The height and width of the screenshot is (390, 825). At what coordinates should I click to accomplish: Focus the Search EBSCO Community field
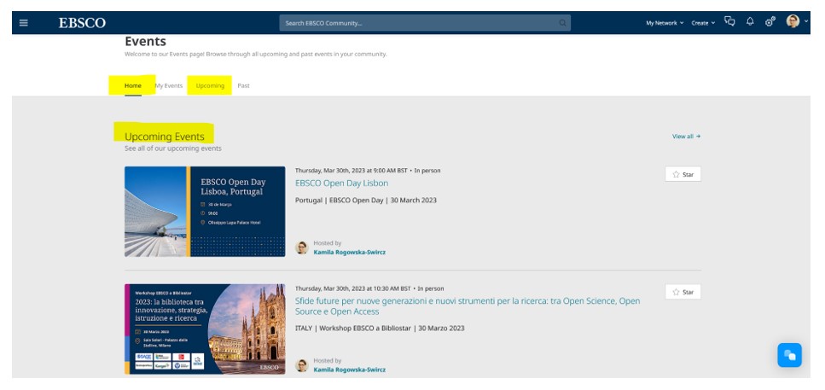(x=418, y=23)
